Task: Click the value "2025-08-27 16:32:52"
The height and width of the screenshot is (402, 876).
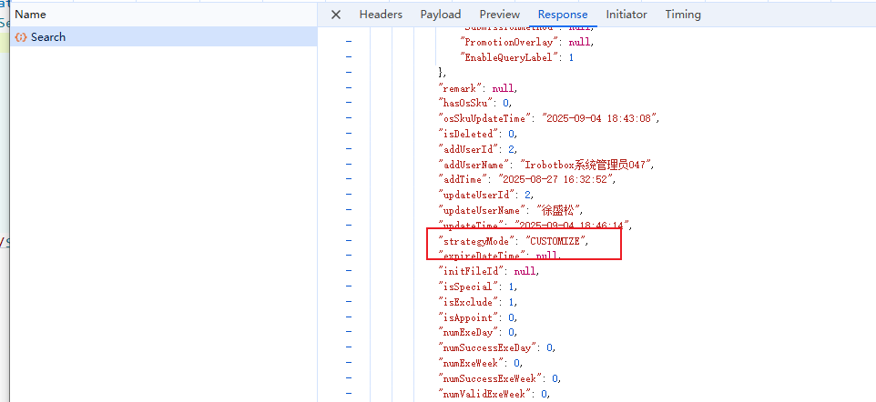Action: coord(555,180)
